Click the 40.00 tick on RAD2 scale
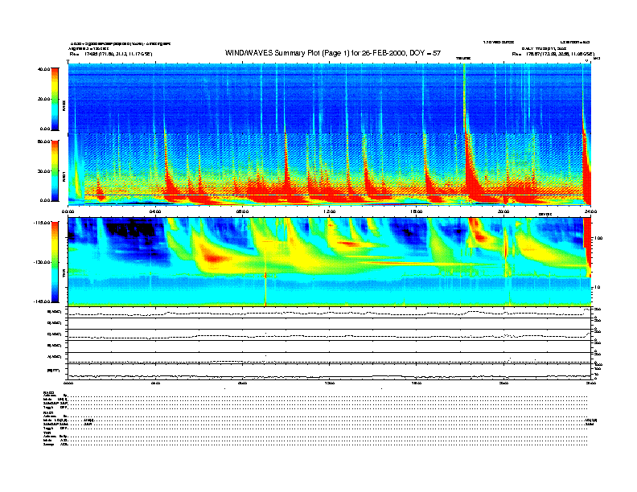Viewport: 637px width, 492px height. click(x=43, y=69)
